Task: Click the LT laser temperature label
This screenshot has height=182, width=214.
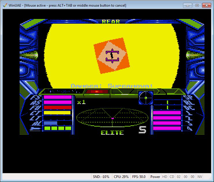Action: point(36,118)
